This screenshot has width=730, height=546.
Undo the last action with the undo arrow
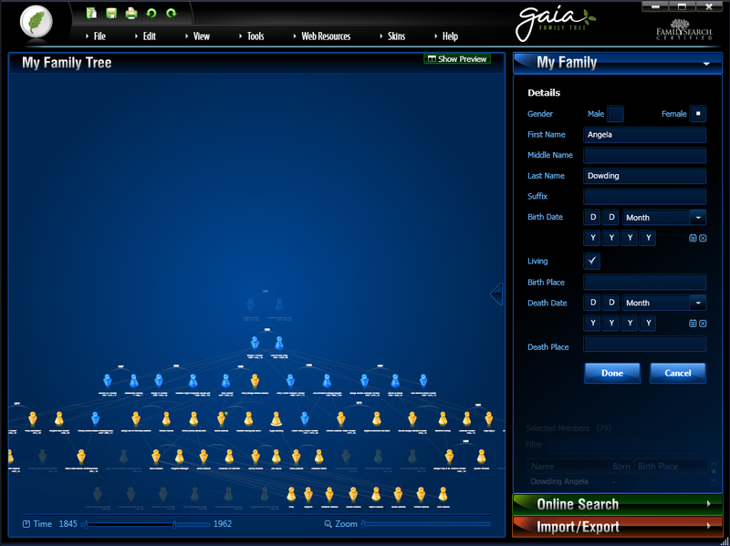(151, 13)
